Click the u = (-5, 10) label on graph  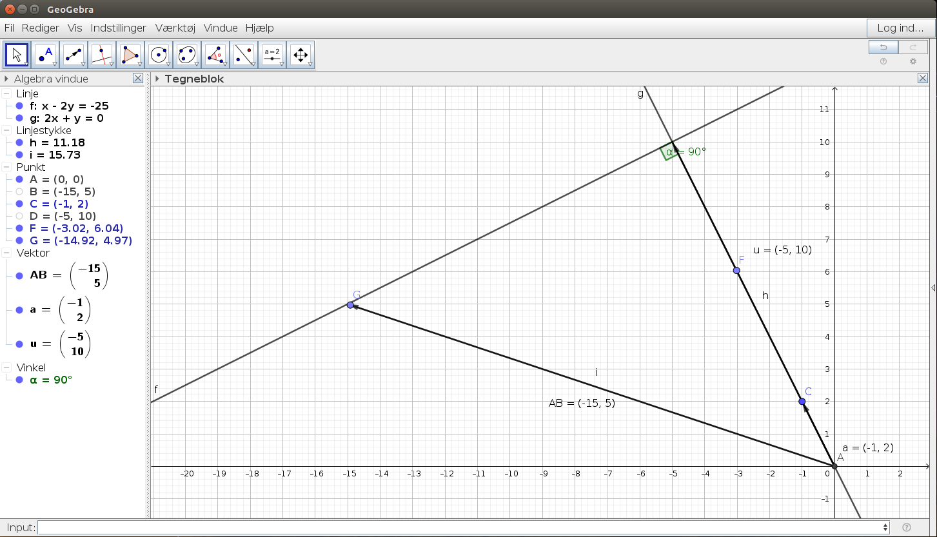pyautogui.click(x=782, y=250)
